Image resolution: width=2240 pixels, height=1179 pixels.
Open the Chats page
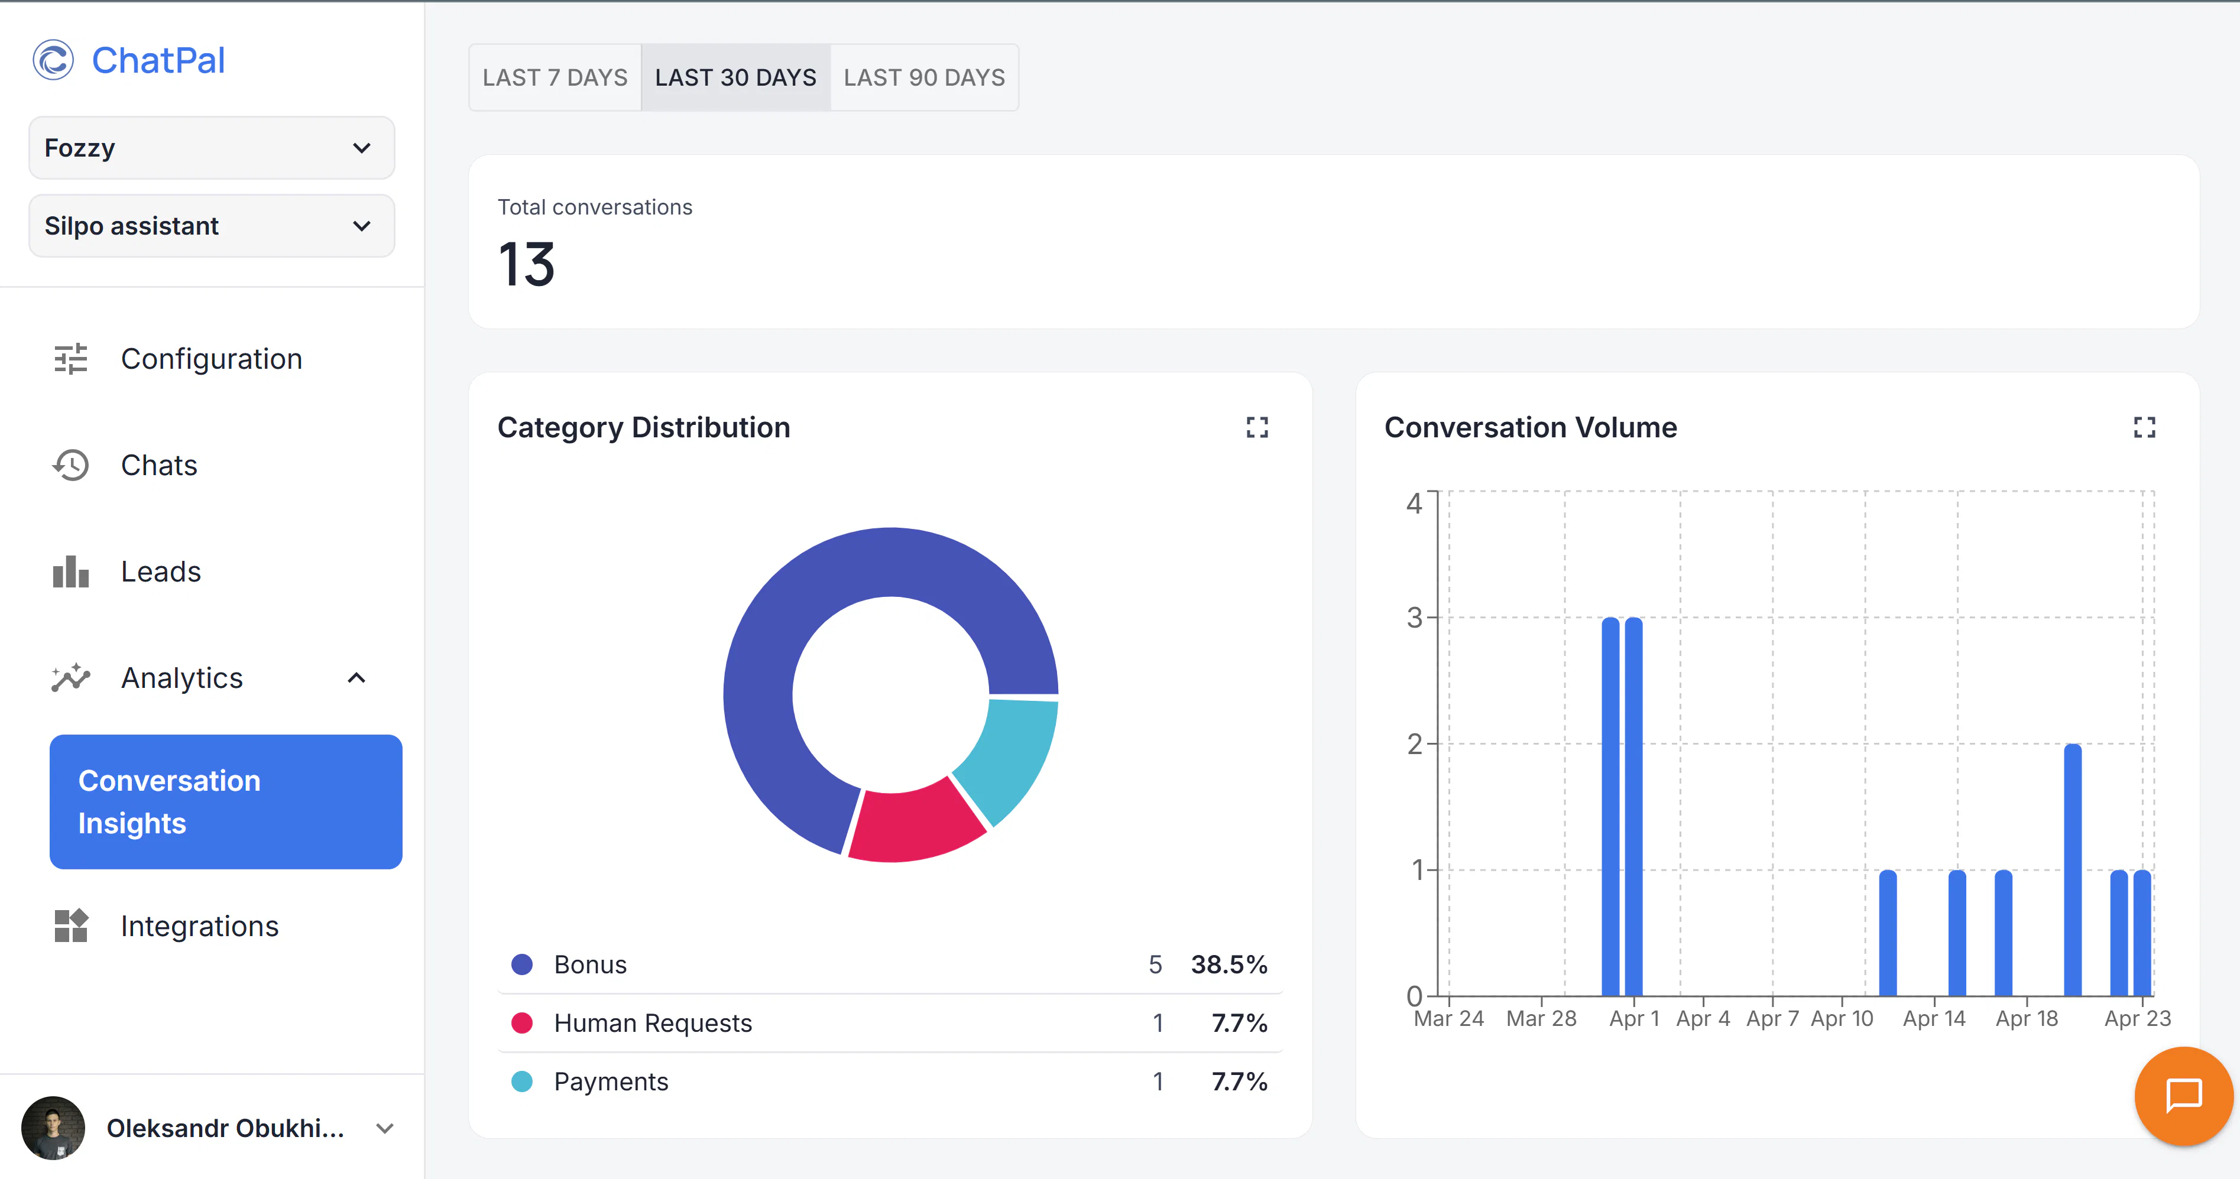(159, 465)
